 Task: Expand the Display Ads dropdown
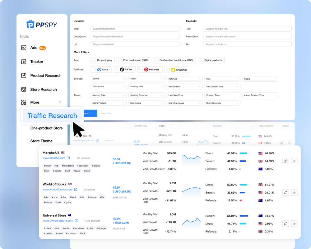pos(109,87)
